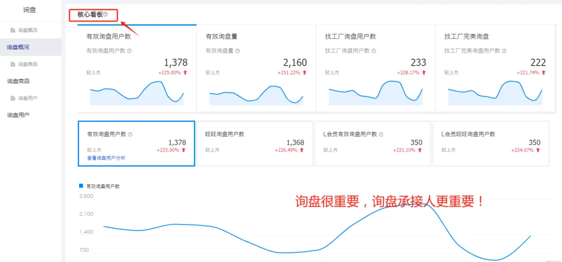562x262 pixels.
Task: Click sparkline chart in 有效询盘用户数 card
Action: point(137,93)
